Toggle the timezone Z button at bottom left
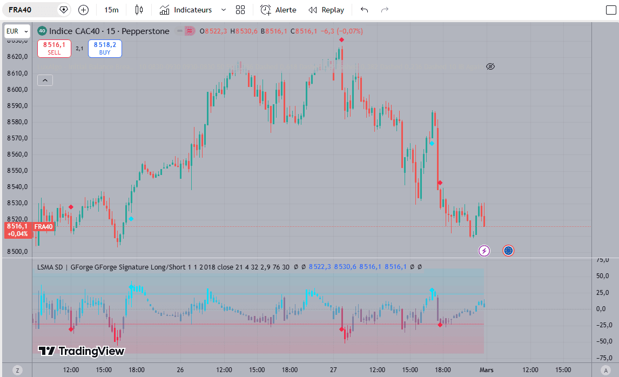 pyautogui.click(x=17, y=370)
